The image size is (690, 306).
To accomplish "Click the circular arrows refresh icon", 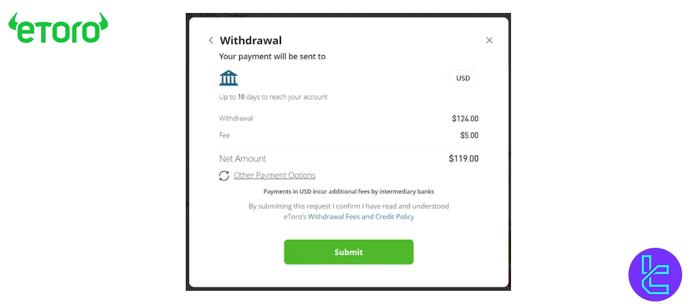I will tap(224, 176).
